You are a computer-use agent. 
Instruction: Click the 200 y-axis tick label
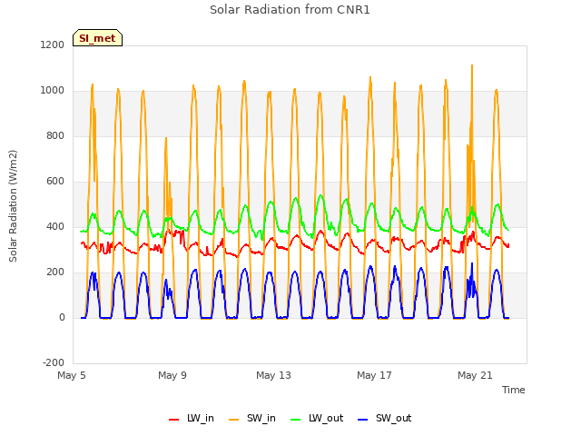55,272
